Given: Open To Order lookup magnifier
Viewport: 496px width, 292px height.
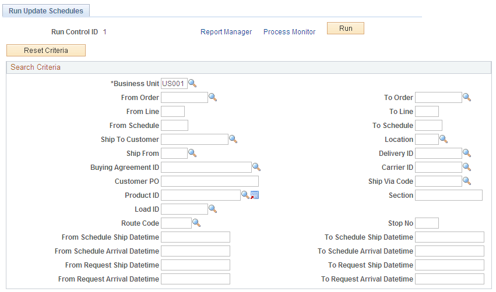Looking at the screenshot, I should click(x=467, y=97).
